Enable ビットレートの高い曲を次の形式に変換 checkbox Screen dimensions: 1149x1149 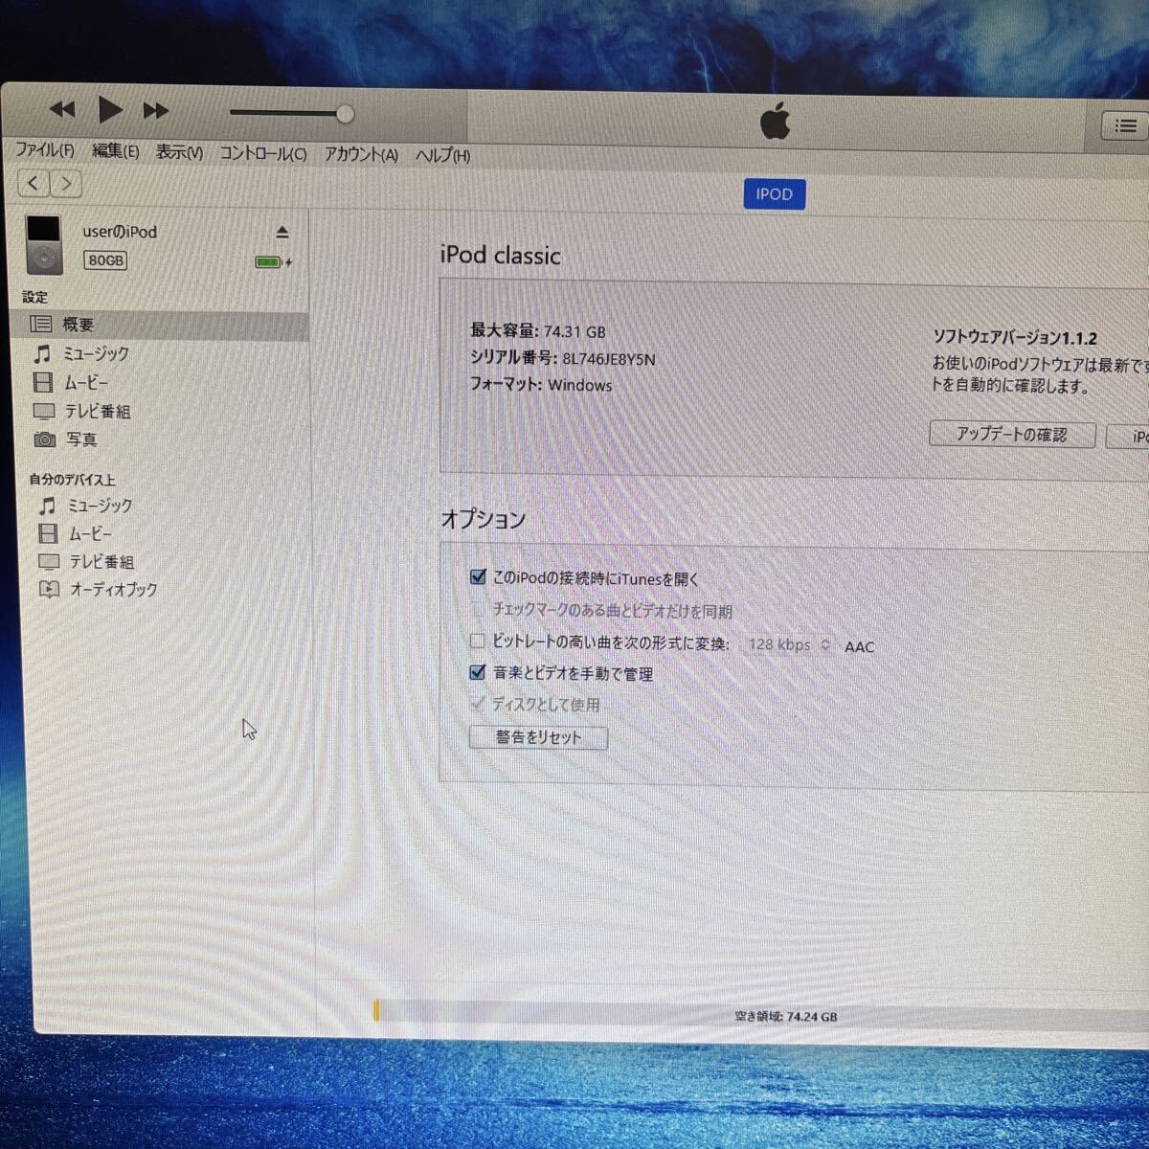point(477,642)
